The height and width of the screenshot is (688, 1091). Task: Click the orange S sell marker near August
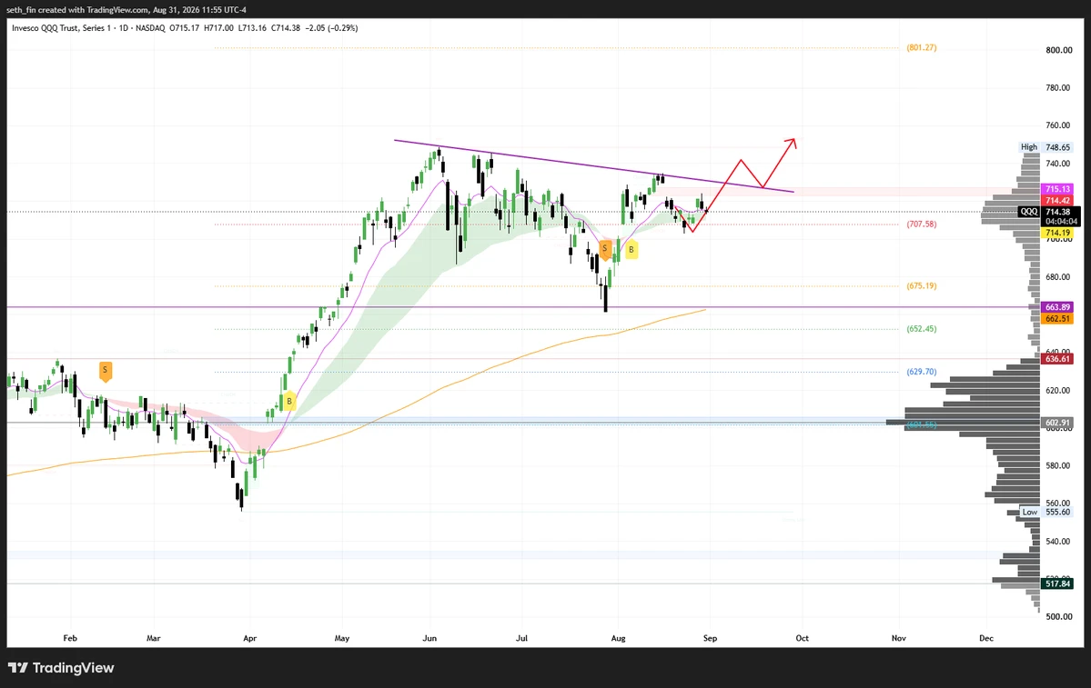pos(605,250)
